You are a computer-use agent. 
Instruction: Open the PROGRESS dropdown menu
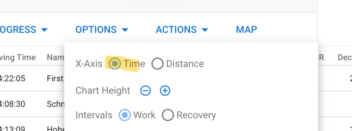click(24, 30)
